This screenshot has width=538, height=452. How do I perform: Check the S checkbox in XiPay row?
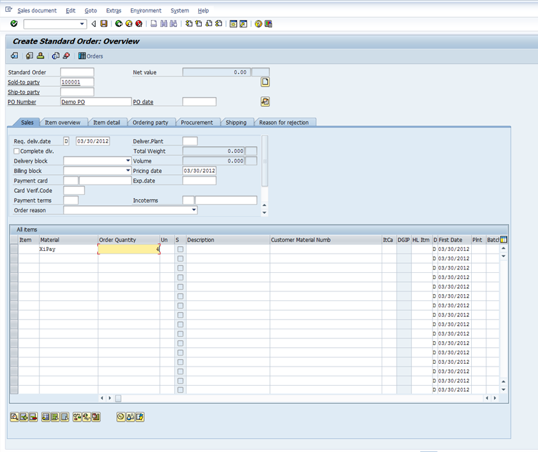point(180,249)
